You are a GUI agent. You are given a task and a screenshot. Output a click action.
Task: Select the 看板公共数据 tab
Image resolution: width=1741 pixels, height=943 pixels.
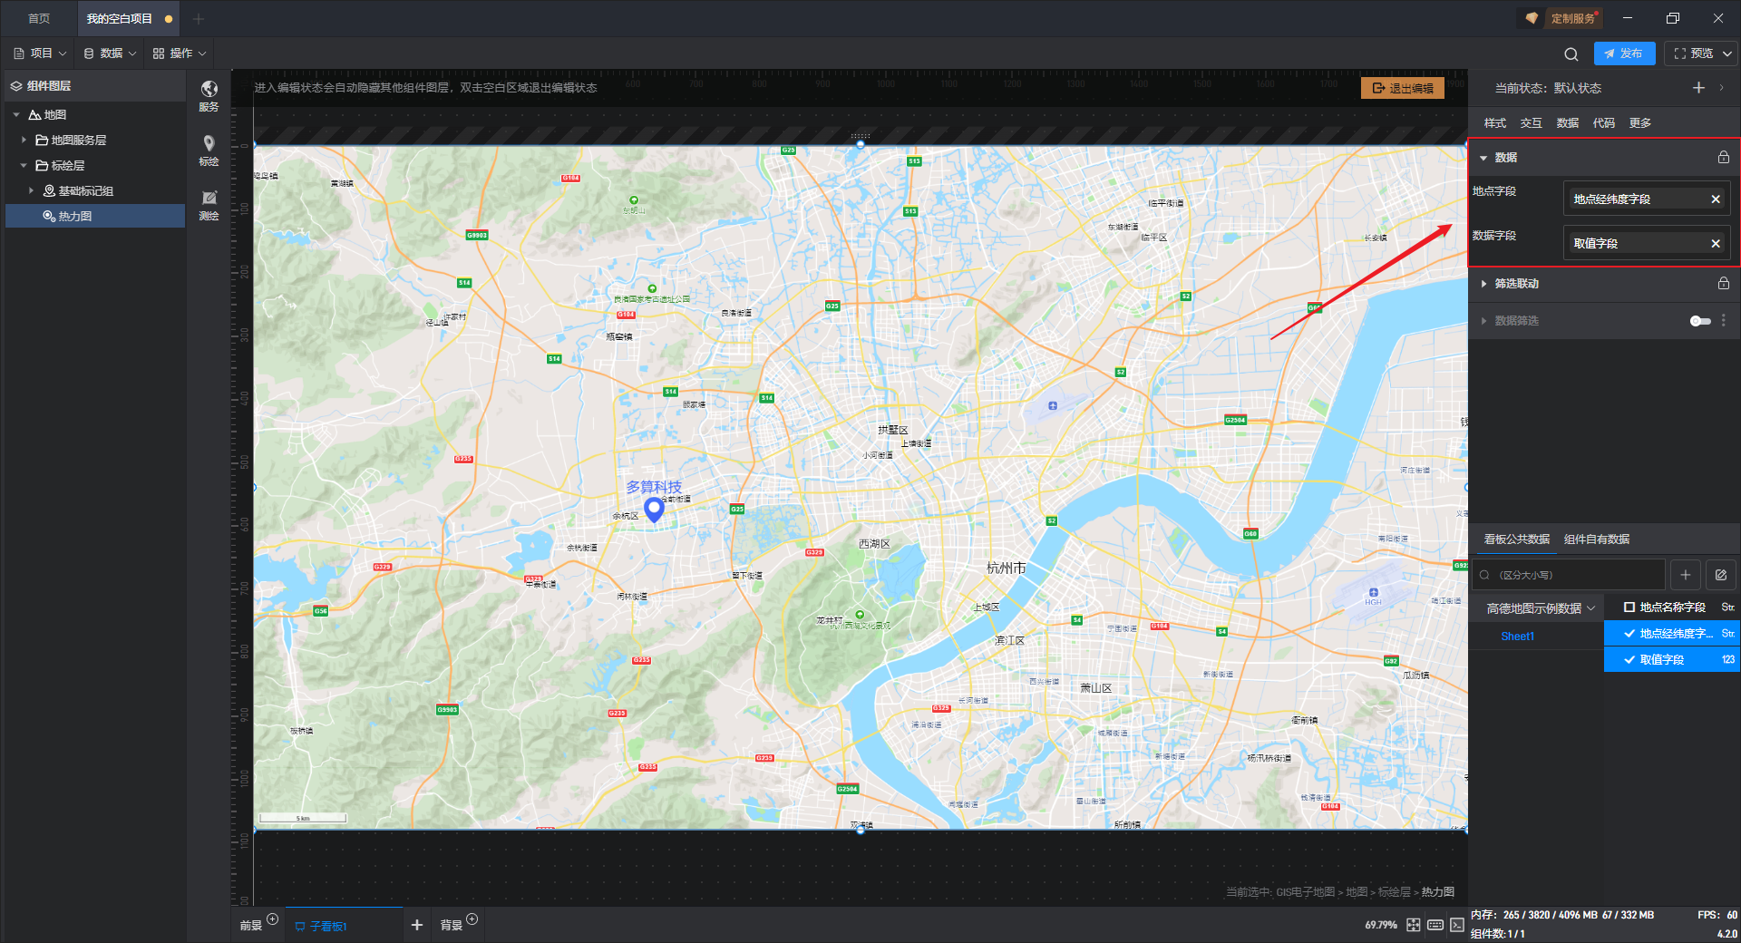[x=1517, y=540]
